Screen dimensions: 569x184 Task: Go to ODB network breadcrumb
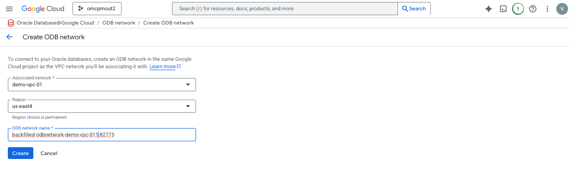[119, 23]
